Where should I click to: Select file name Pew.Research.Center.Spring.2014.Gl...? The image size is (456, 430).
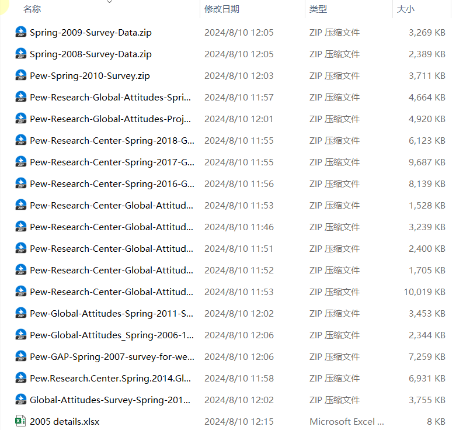110,379
